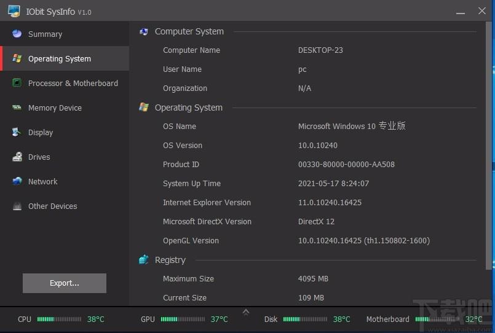Click the Registry section header icon

click(x=144, y=260)
